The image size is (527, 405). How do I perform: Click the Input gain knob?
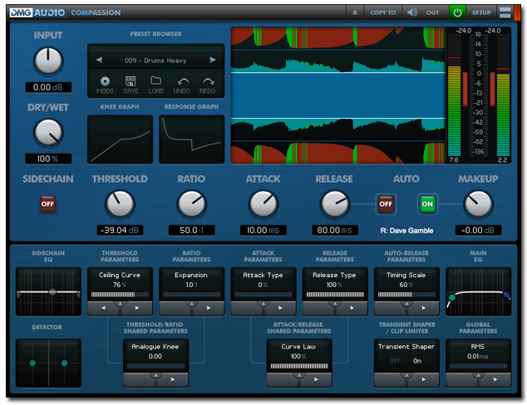(48, 61)
